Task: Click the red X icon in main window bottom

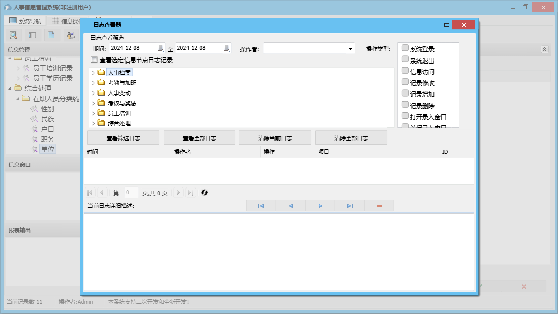Action: pyautogui.click(x=524, y=286)
